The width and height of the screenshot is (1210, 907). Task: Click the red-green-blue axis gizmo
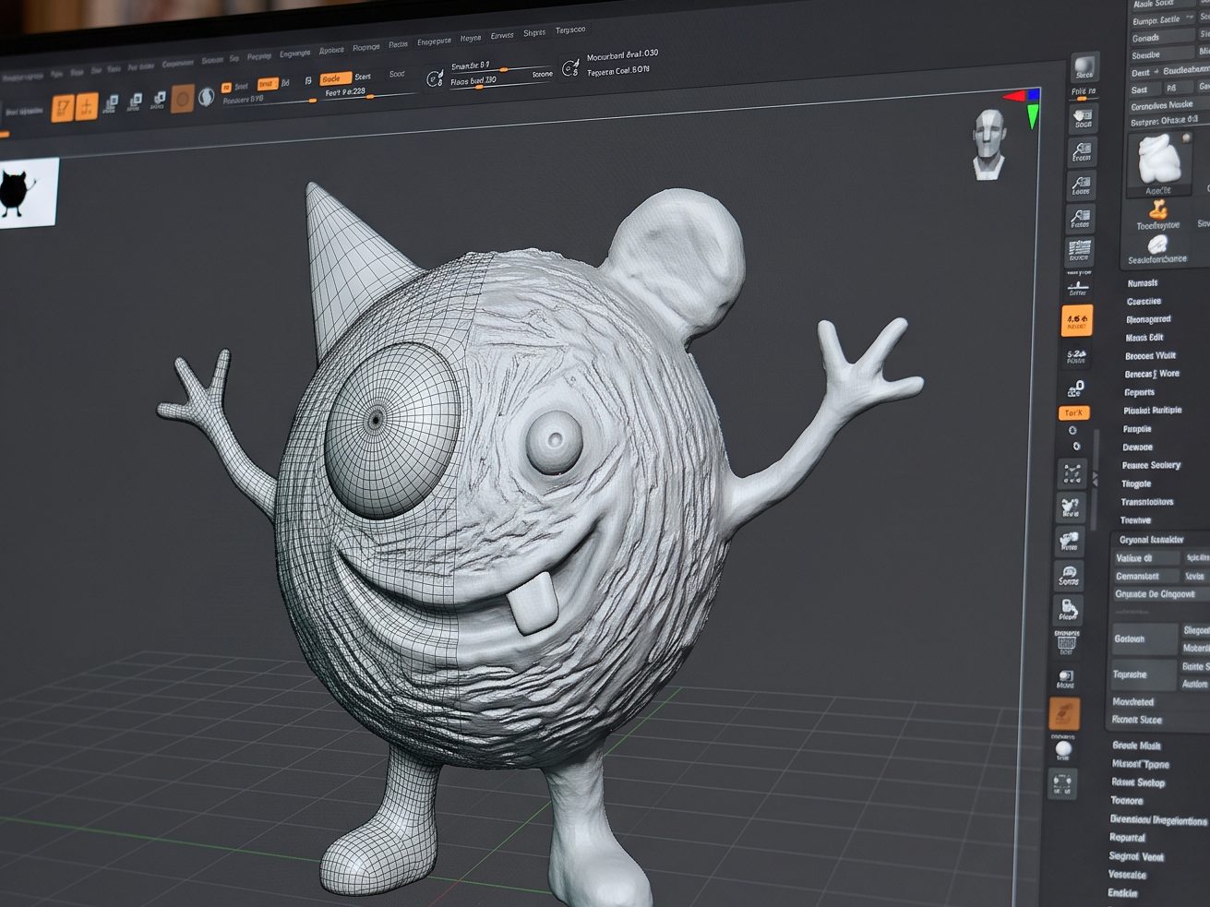[x=1024, y=106]
